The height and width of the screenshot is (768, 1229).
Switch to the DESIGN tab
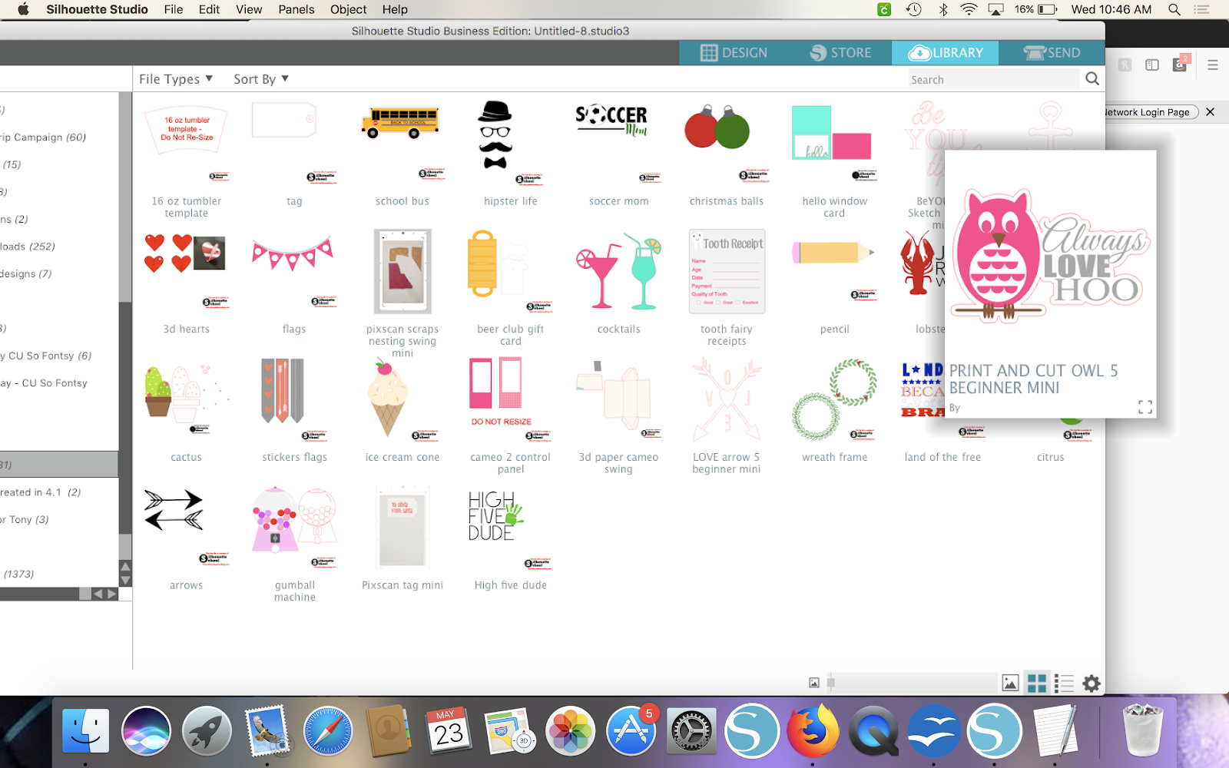point(734,52)
